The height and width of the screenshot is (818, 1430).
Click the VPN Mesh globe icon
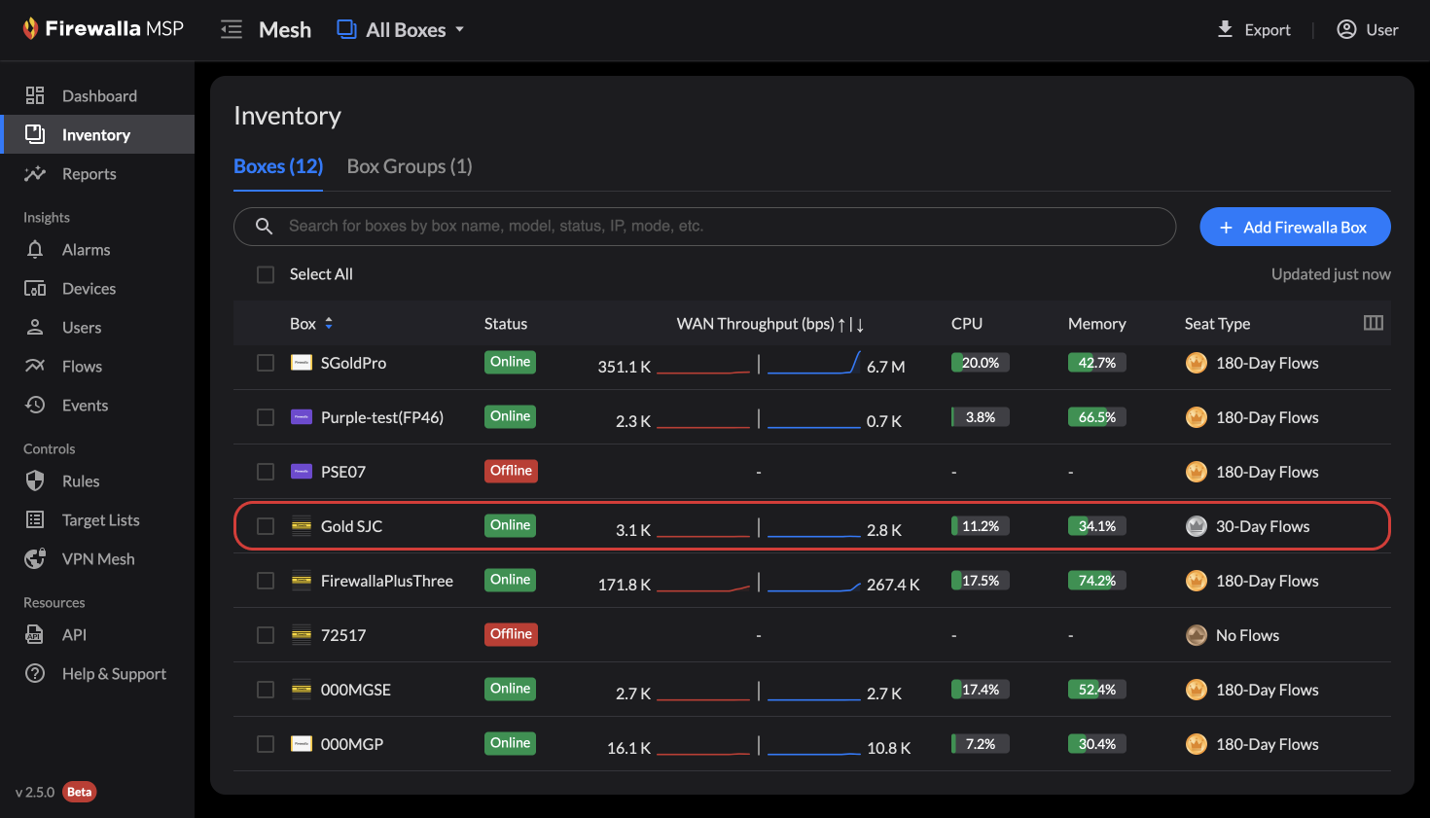click(35, 558)
